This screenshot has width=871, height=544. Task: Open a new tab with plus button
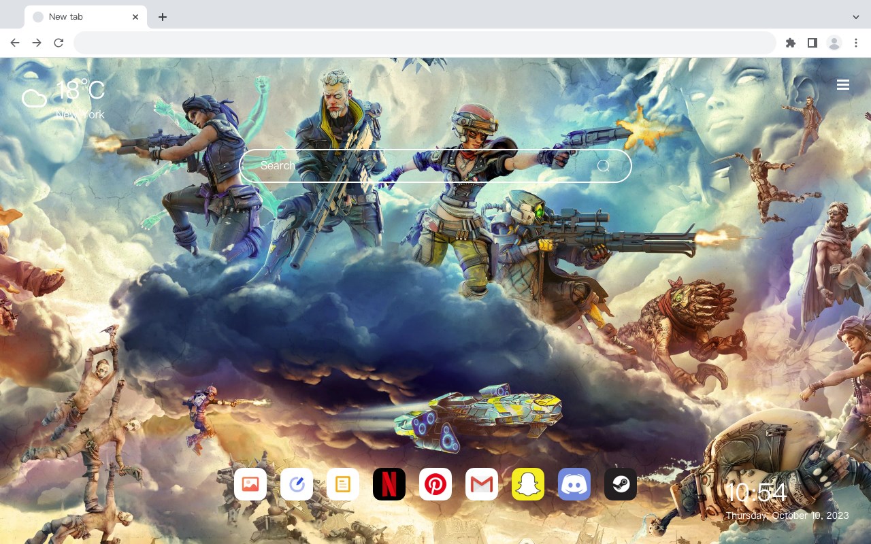(x=162, y=17)
